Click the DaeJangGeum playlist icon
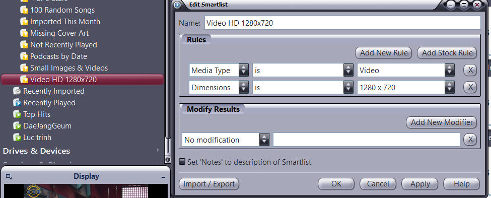Viewport: 491px width, 198px height. coord(17,126)
